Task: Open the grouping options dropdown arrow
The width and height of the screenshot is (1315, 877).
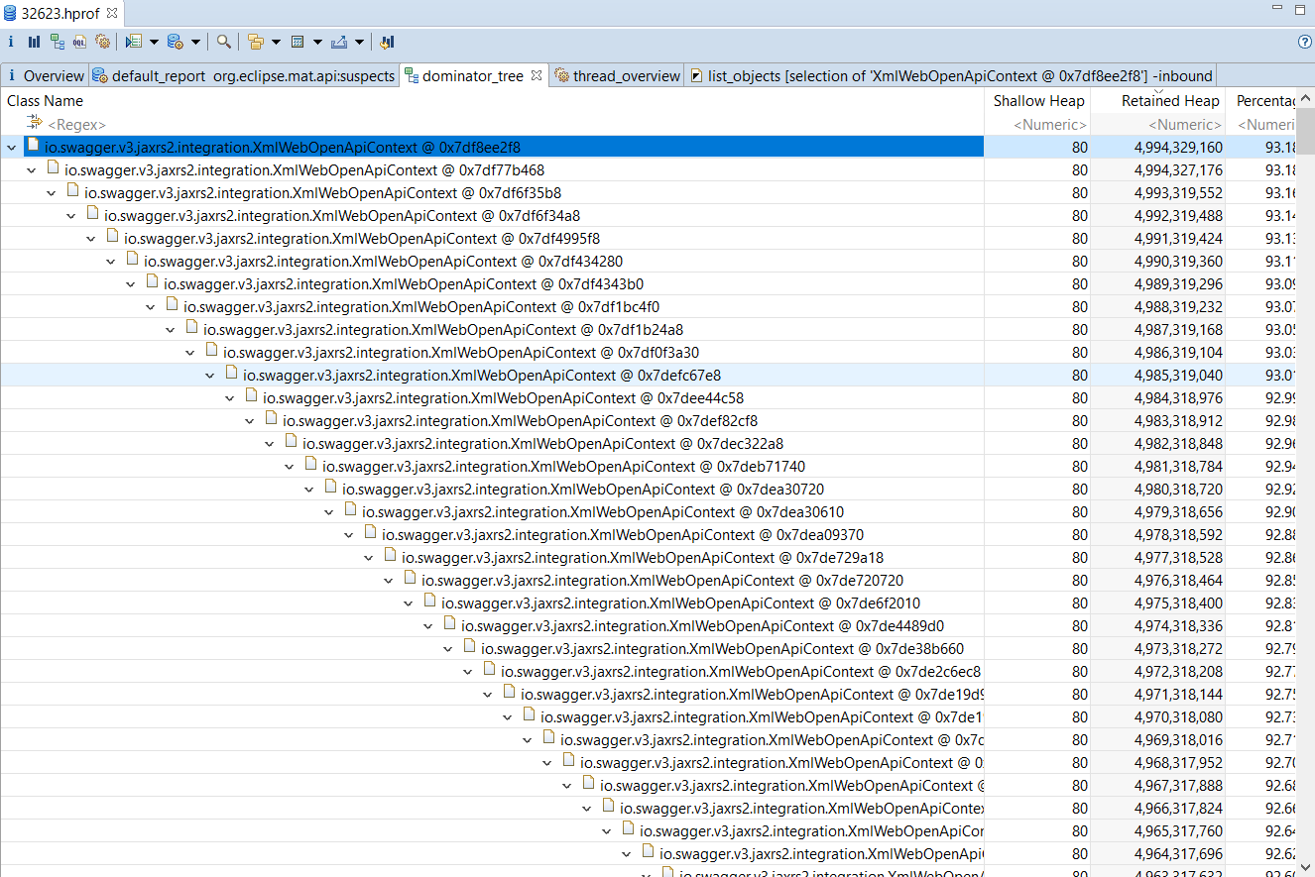Action: click(276, 41)
